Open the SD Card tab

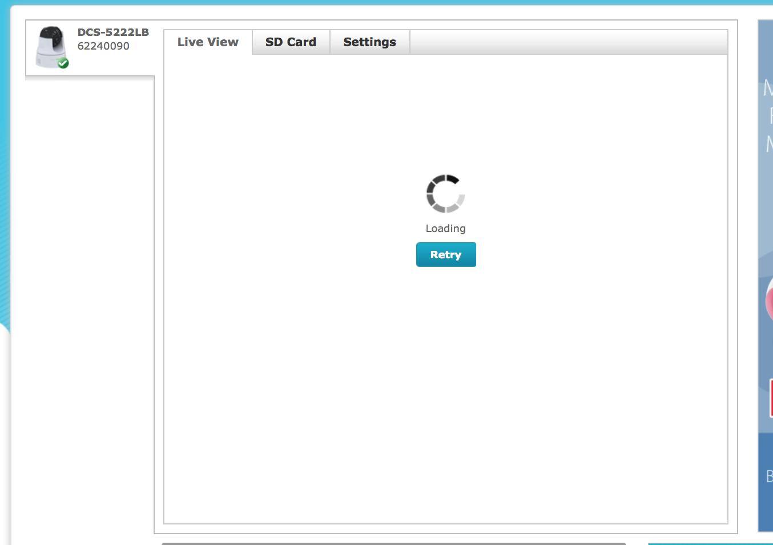coord(291,42)
